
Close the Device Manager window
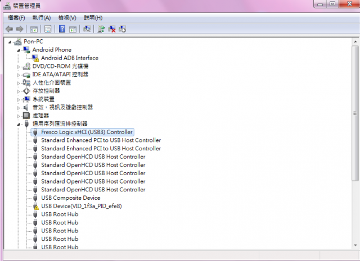coord(349,4)
